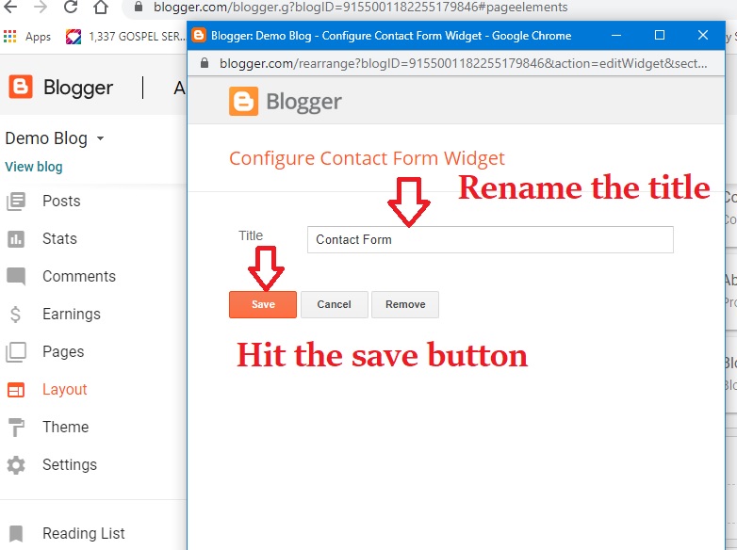Click the padlock icon in main address bar

(138, 7)
